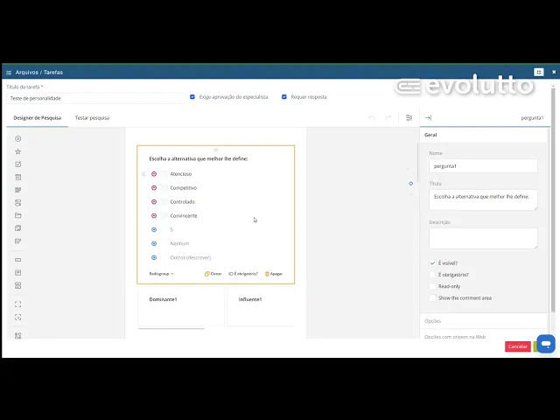Screen dimensions: 560x420
Task: Select the Multiple text toolbox icon
Action: pos(17,285)
